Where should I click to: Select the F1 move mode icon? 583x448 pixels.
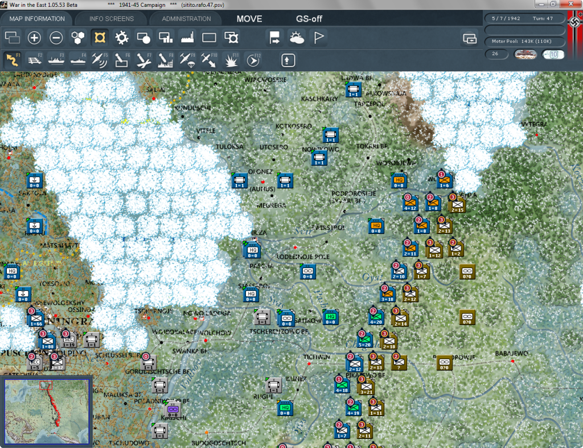(13, 60)
